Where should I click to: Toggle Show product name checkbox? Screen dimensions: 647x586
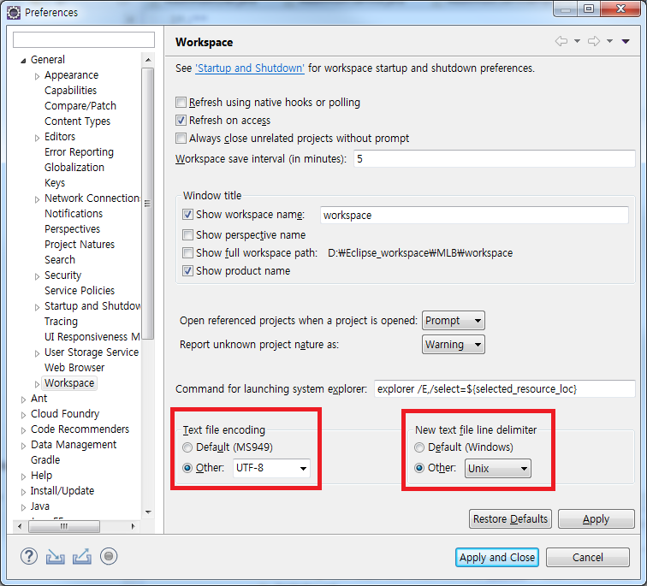[x=187, y=271]
